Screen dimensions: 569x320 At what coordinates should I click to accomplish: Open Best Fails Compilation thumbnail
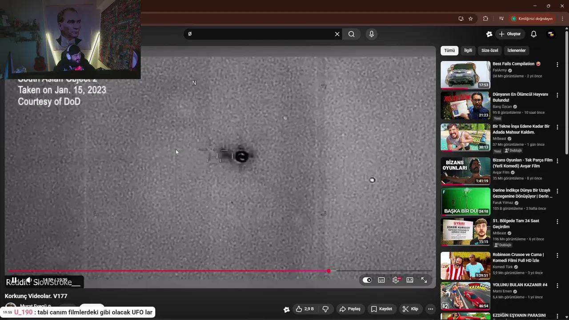coord(465,75)
